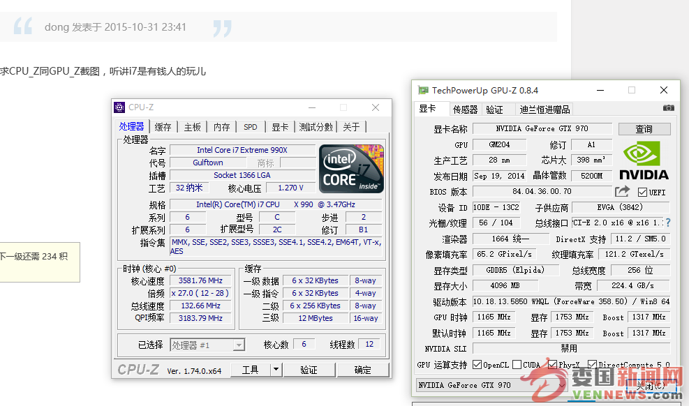Click the 12 MBytes 三级 cache value
Viewport: 689px width, 406px height.
[315, 318]
